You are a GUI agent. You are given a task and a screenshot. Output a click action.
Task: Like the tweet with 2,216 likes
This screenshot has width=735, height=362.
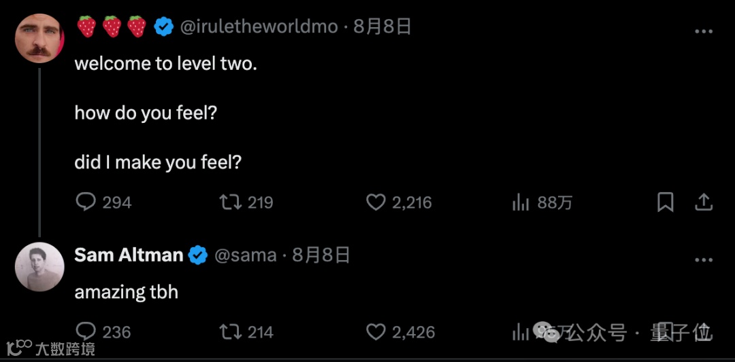376,202
